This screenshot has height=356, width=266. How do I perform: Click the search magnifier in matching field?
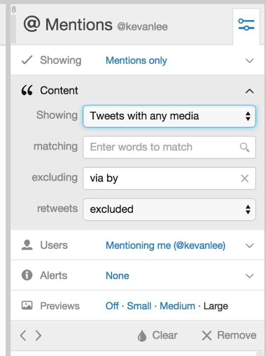tap(245, 147)
